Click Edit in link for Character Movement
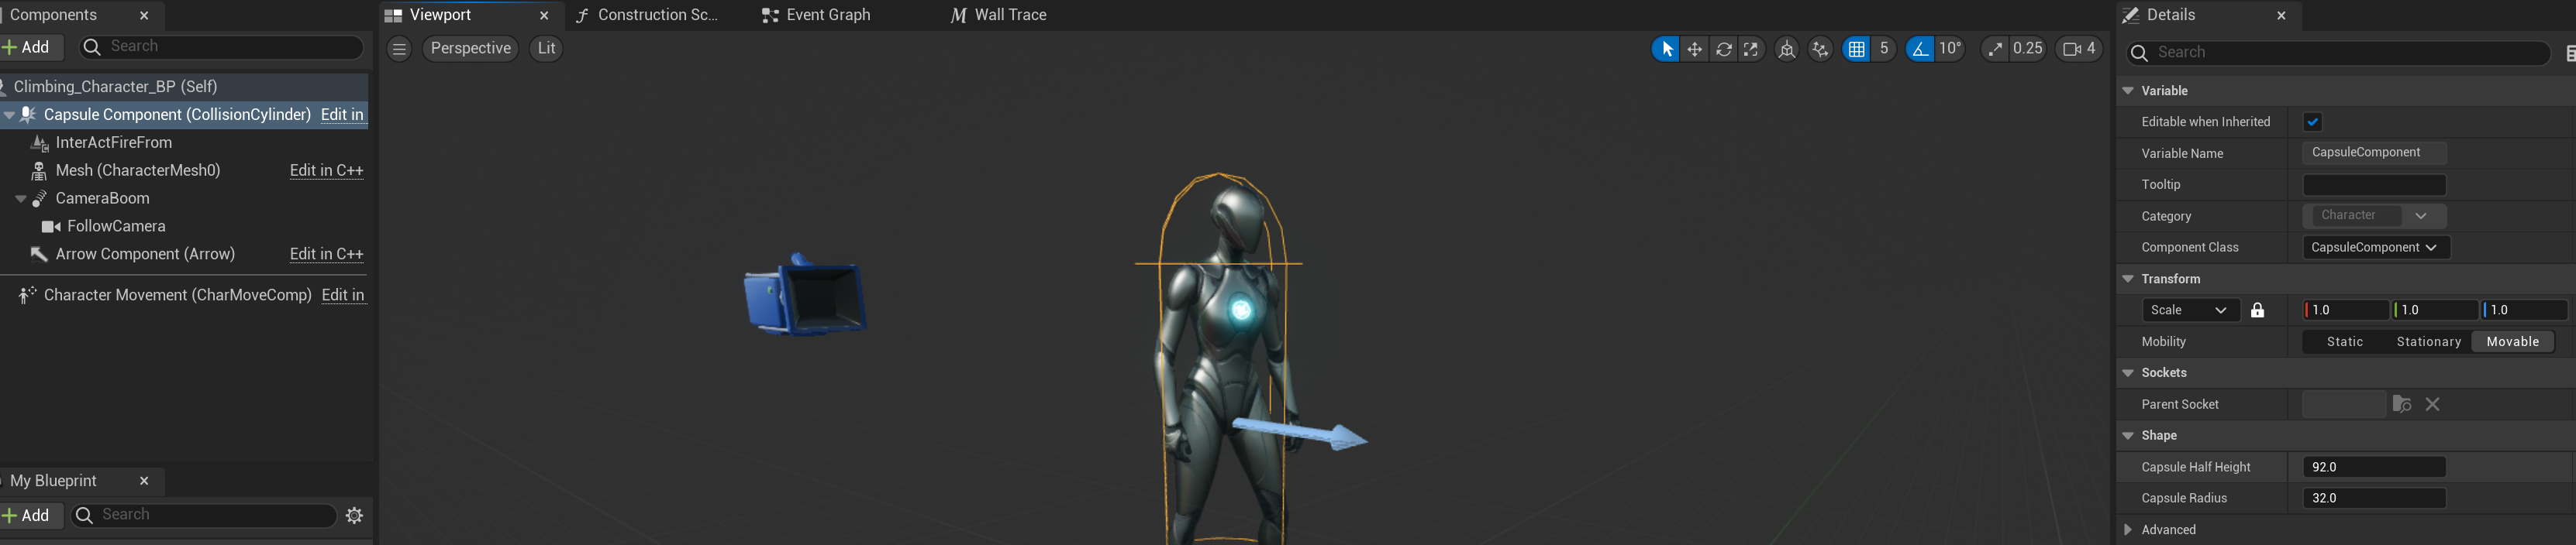This screenshot has width=2576, height=545. tap(343, 296)
